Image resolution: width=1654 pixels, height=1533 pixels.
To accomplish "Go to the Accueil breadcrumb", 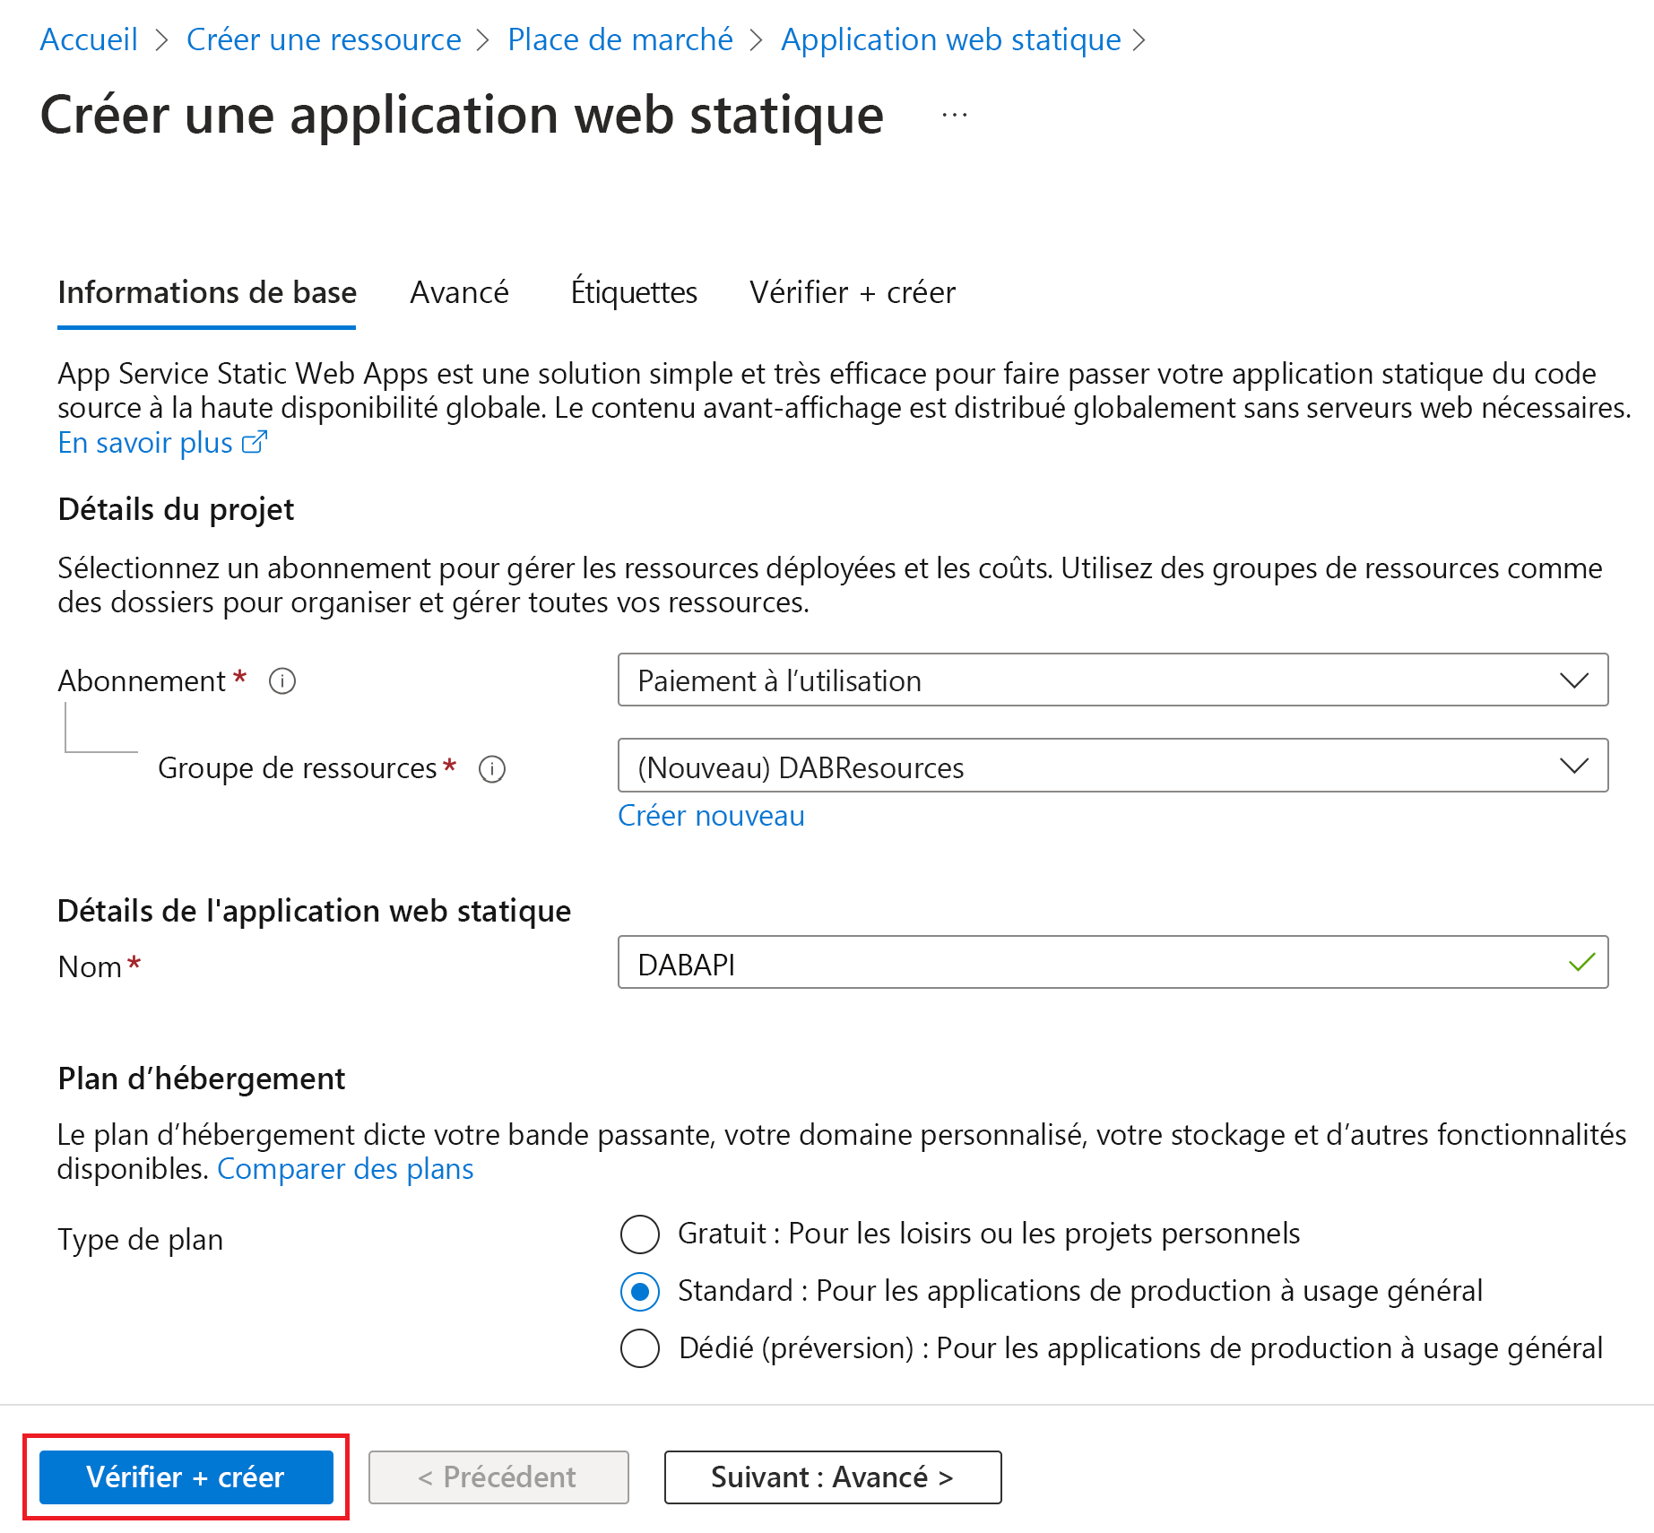I will [x=89, y=39].
